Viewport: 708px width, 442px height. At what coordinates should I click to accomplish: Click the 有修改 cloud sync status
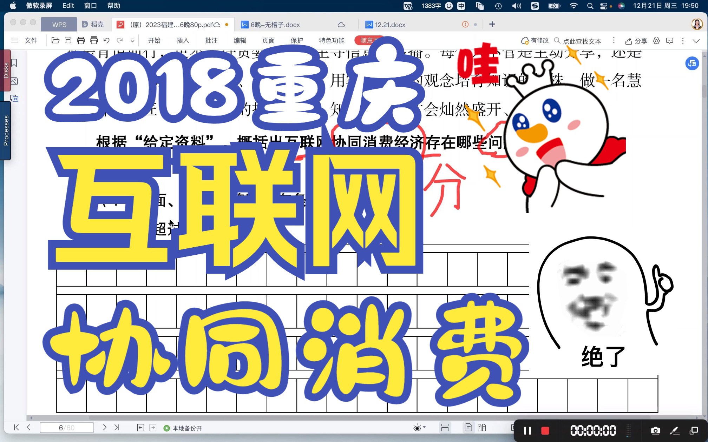click(535, 41)
